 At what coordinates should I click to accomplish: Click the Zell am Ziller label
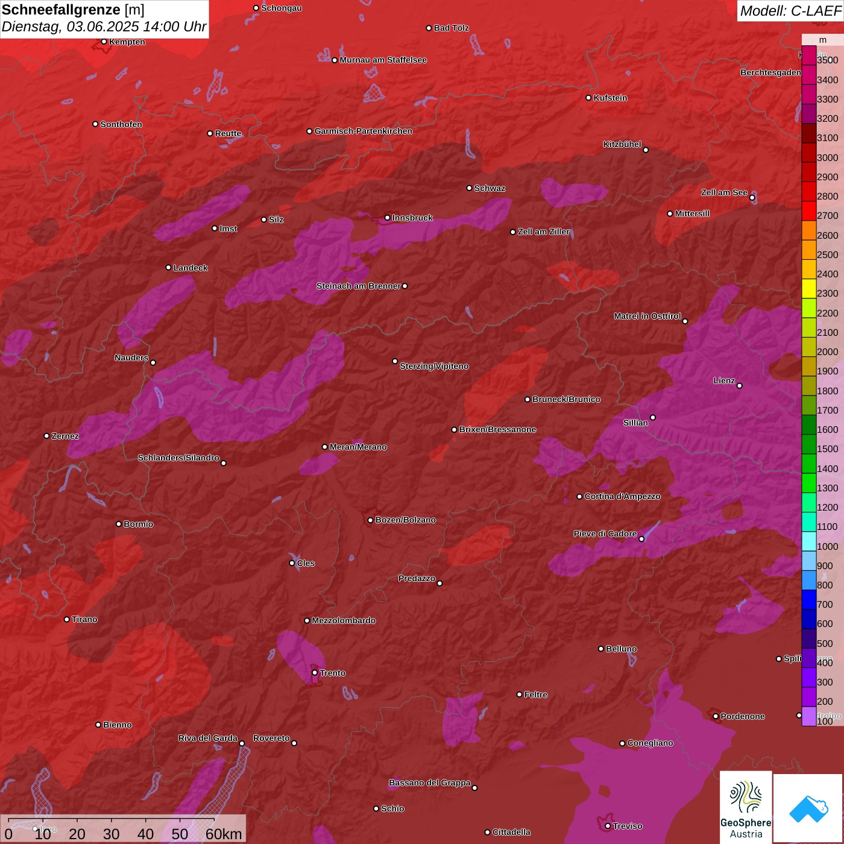point(544,231)
